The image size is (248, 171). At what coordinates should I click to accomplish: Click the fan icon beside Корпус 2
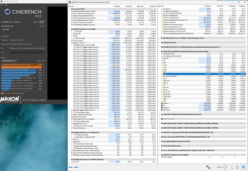(x=162, y=108)
